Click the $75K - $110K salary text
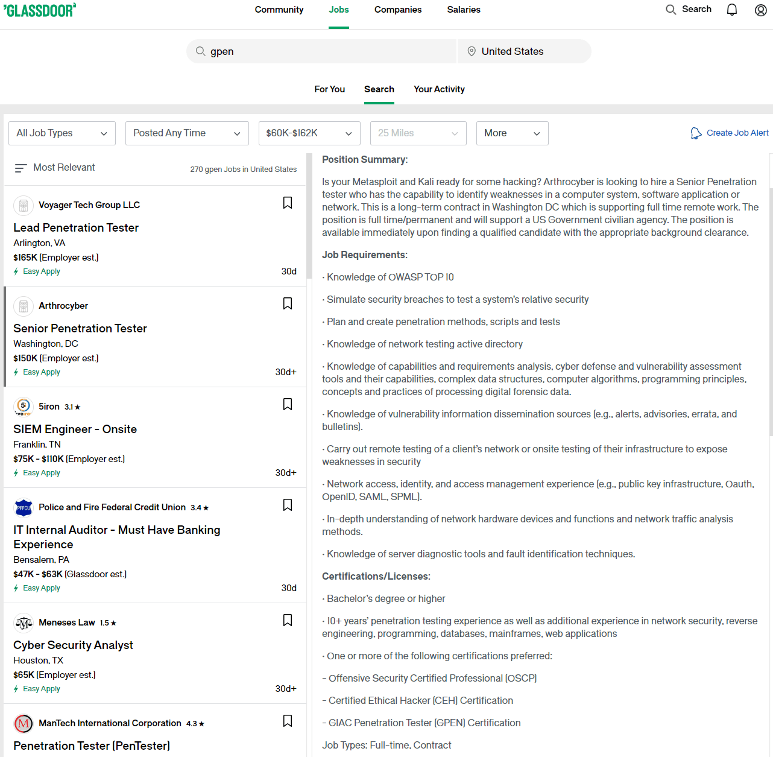This screenshot has width=773, height=757. tap(69, 460)
